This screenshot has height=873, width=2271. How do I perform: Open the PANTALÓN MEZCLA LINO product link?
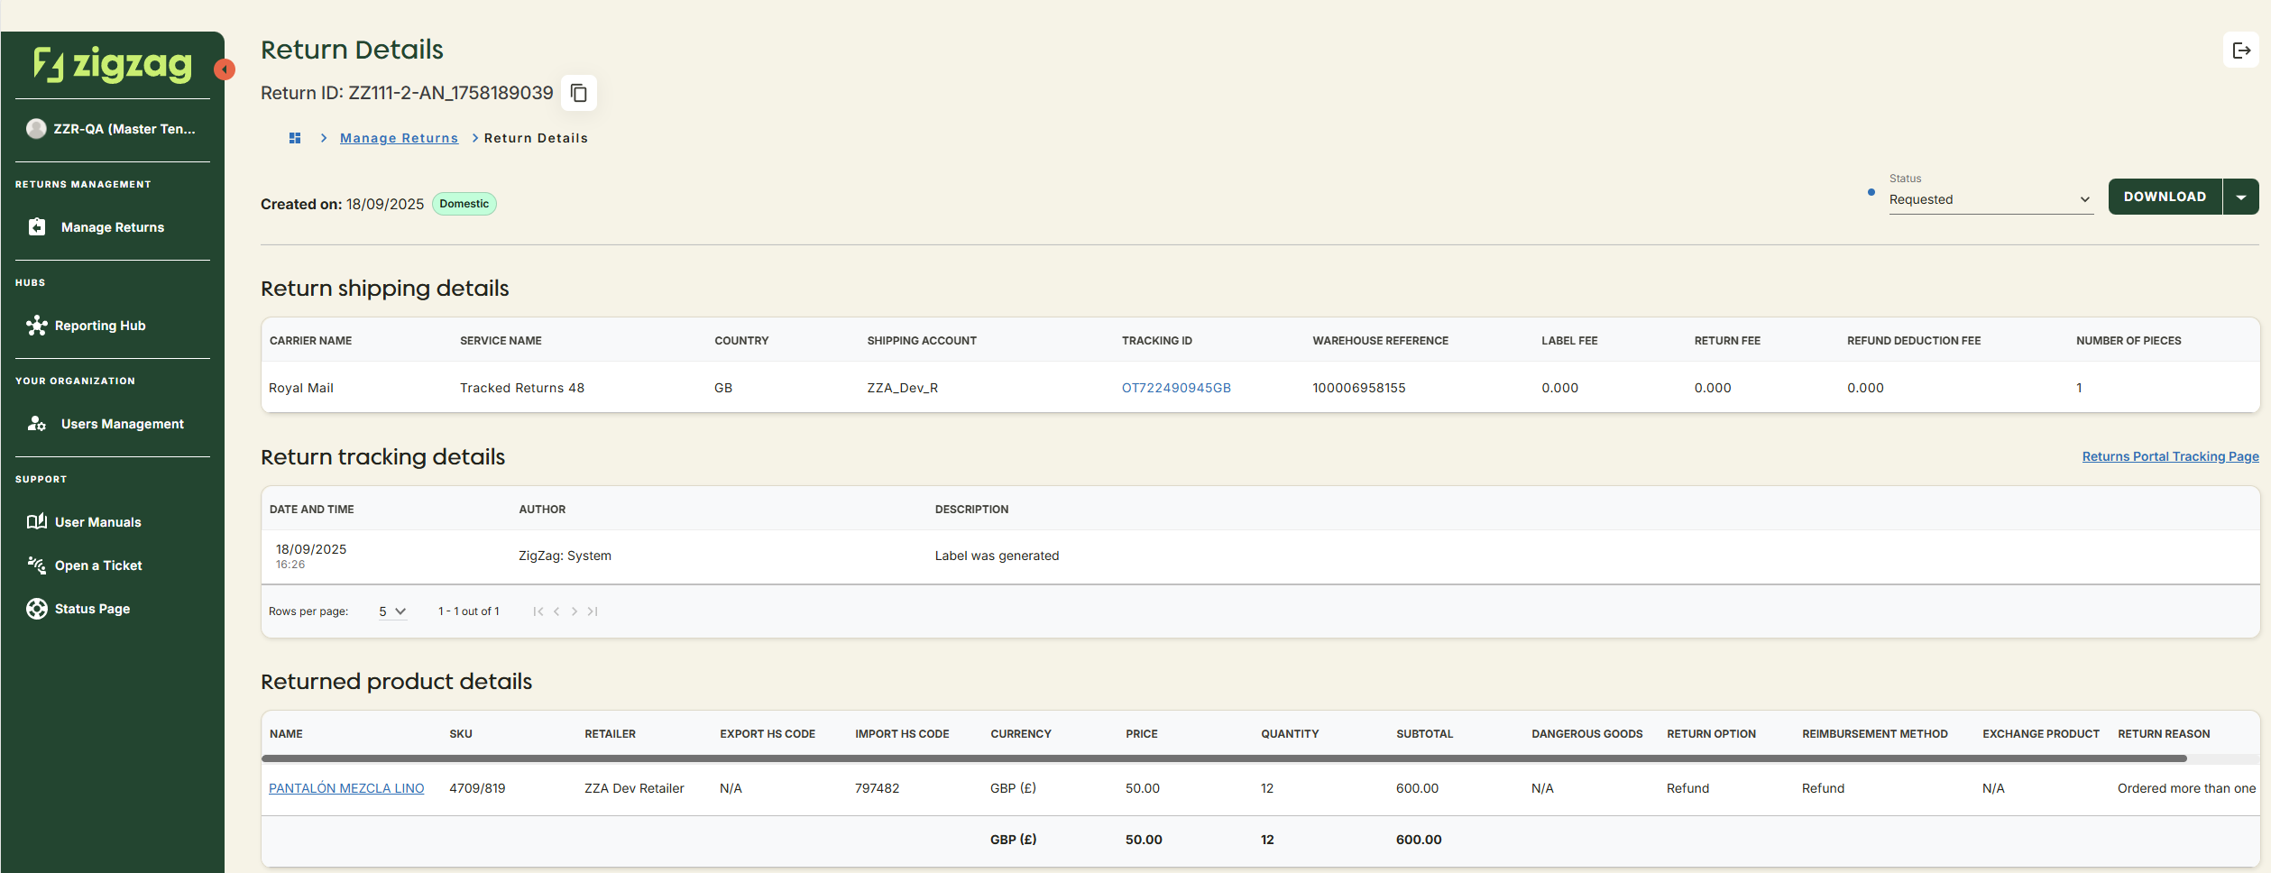[346, 788]
